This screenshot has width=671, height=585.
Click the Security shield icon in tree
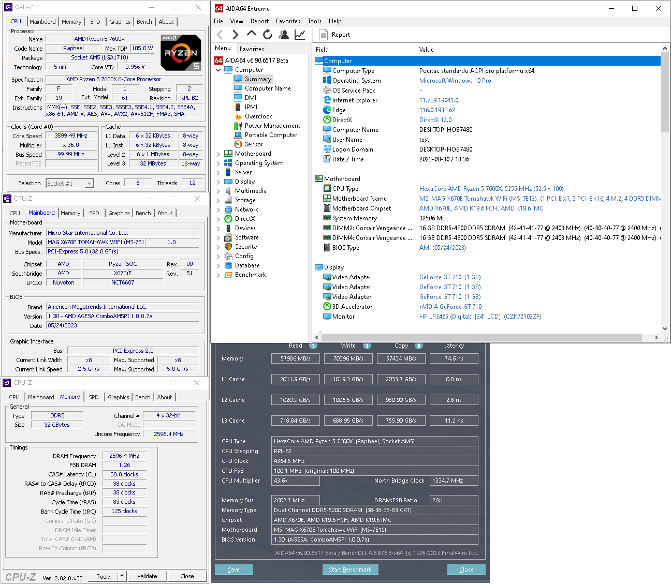click(228, 247)
